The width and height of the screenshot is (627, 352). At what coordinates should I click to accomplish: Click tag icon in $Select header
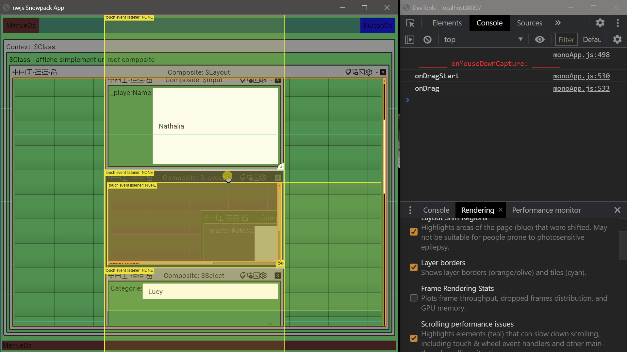click(x=242, y=276)
